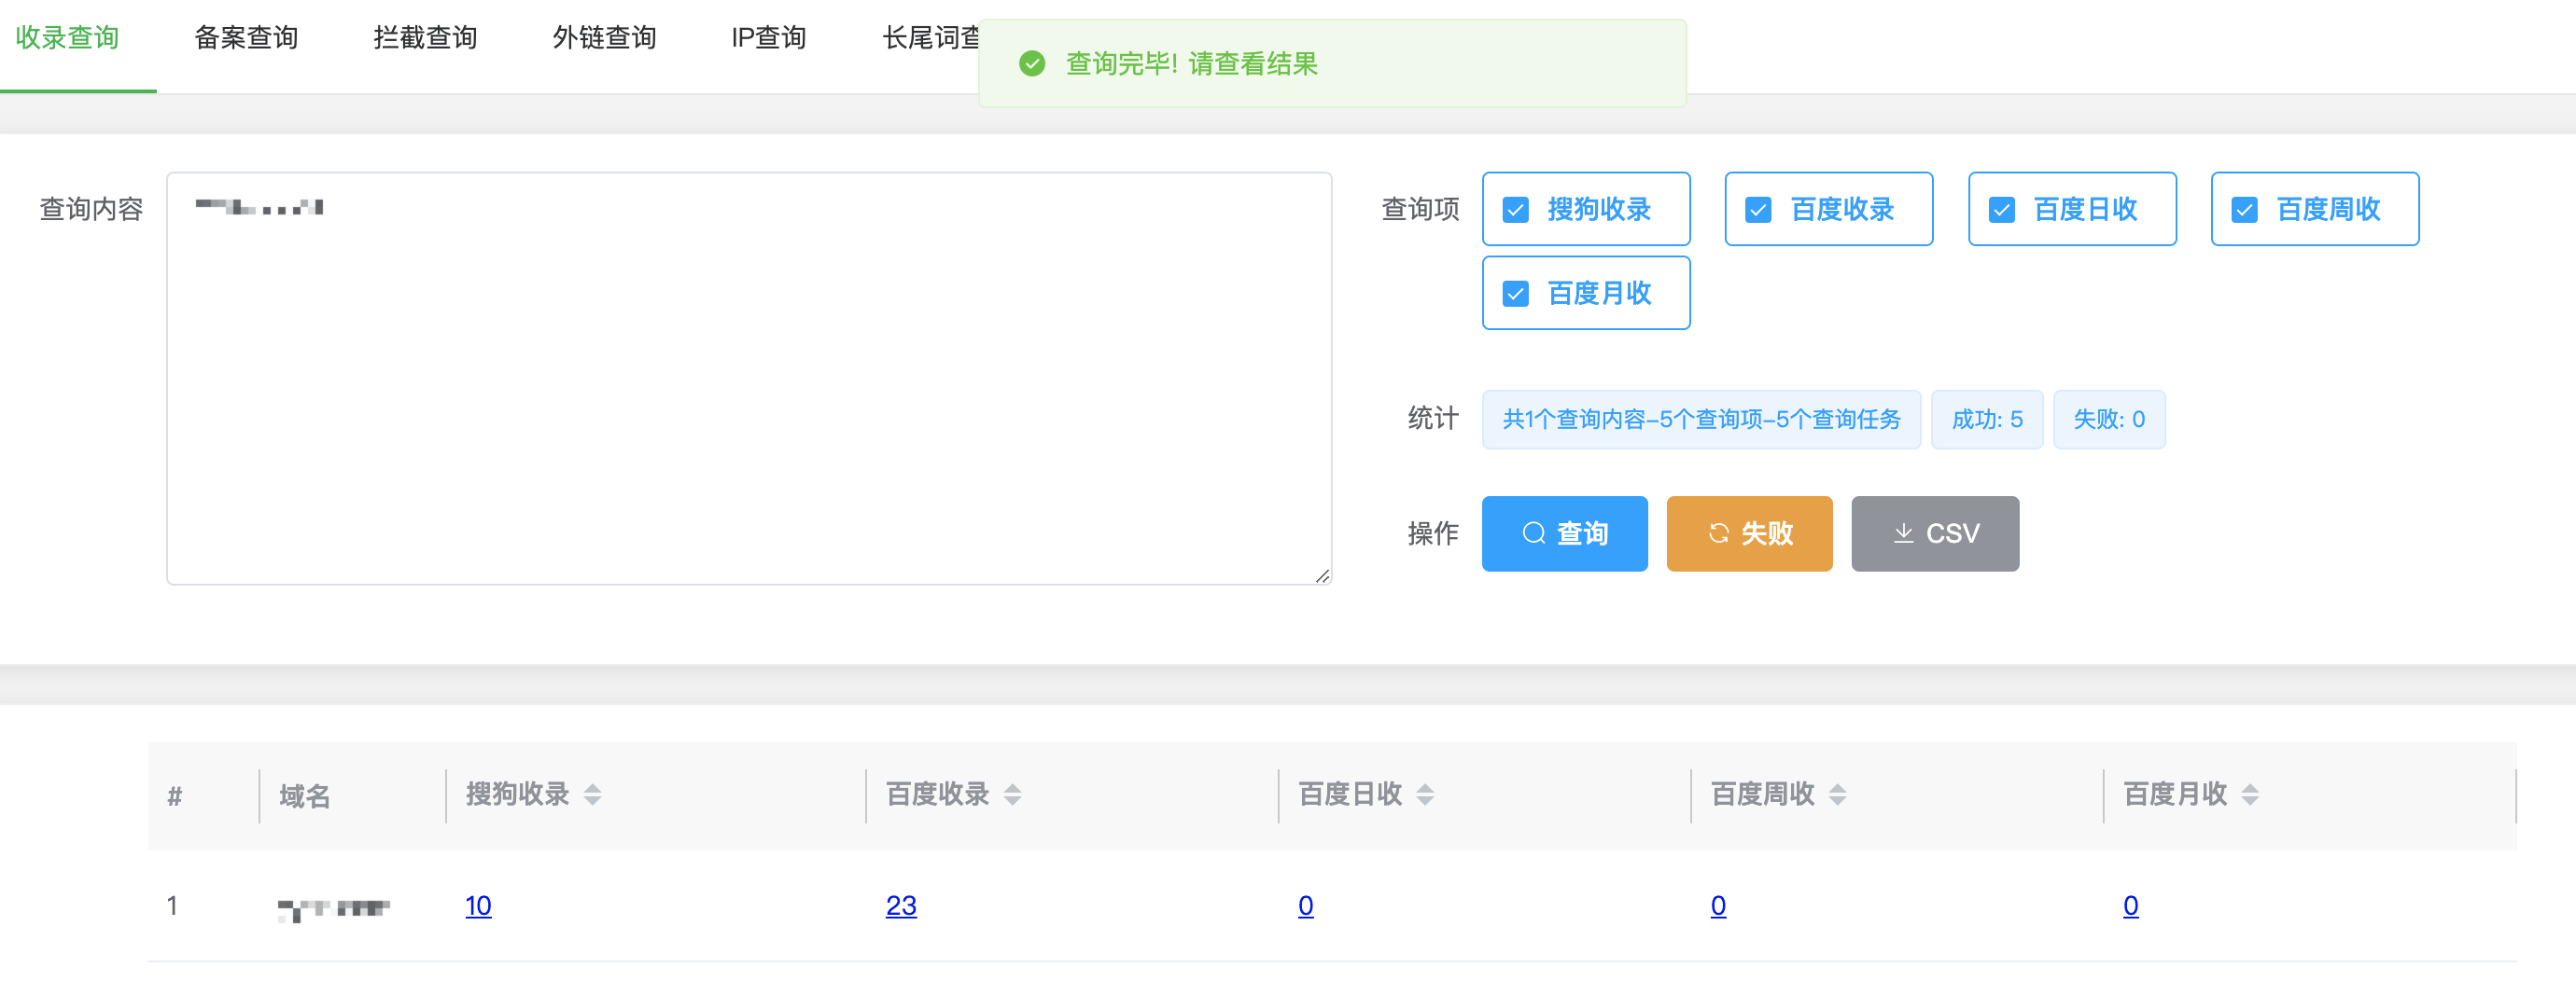Sort by 百度月收 column arrows
This screenshot has height=981, width=2576.
2250,795
